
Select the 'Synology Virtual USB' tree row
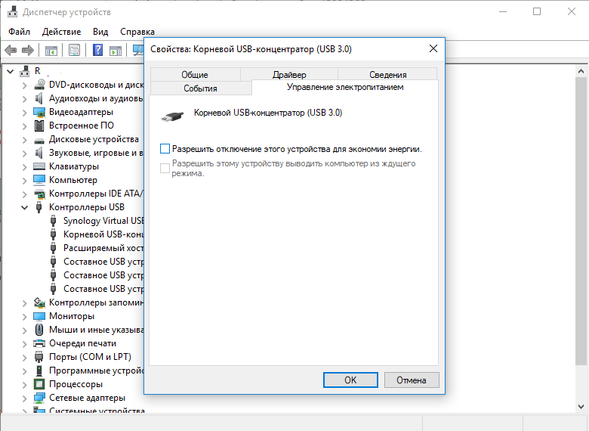(x=103, y=221)
